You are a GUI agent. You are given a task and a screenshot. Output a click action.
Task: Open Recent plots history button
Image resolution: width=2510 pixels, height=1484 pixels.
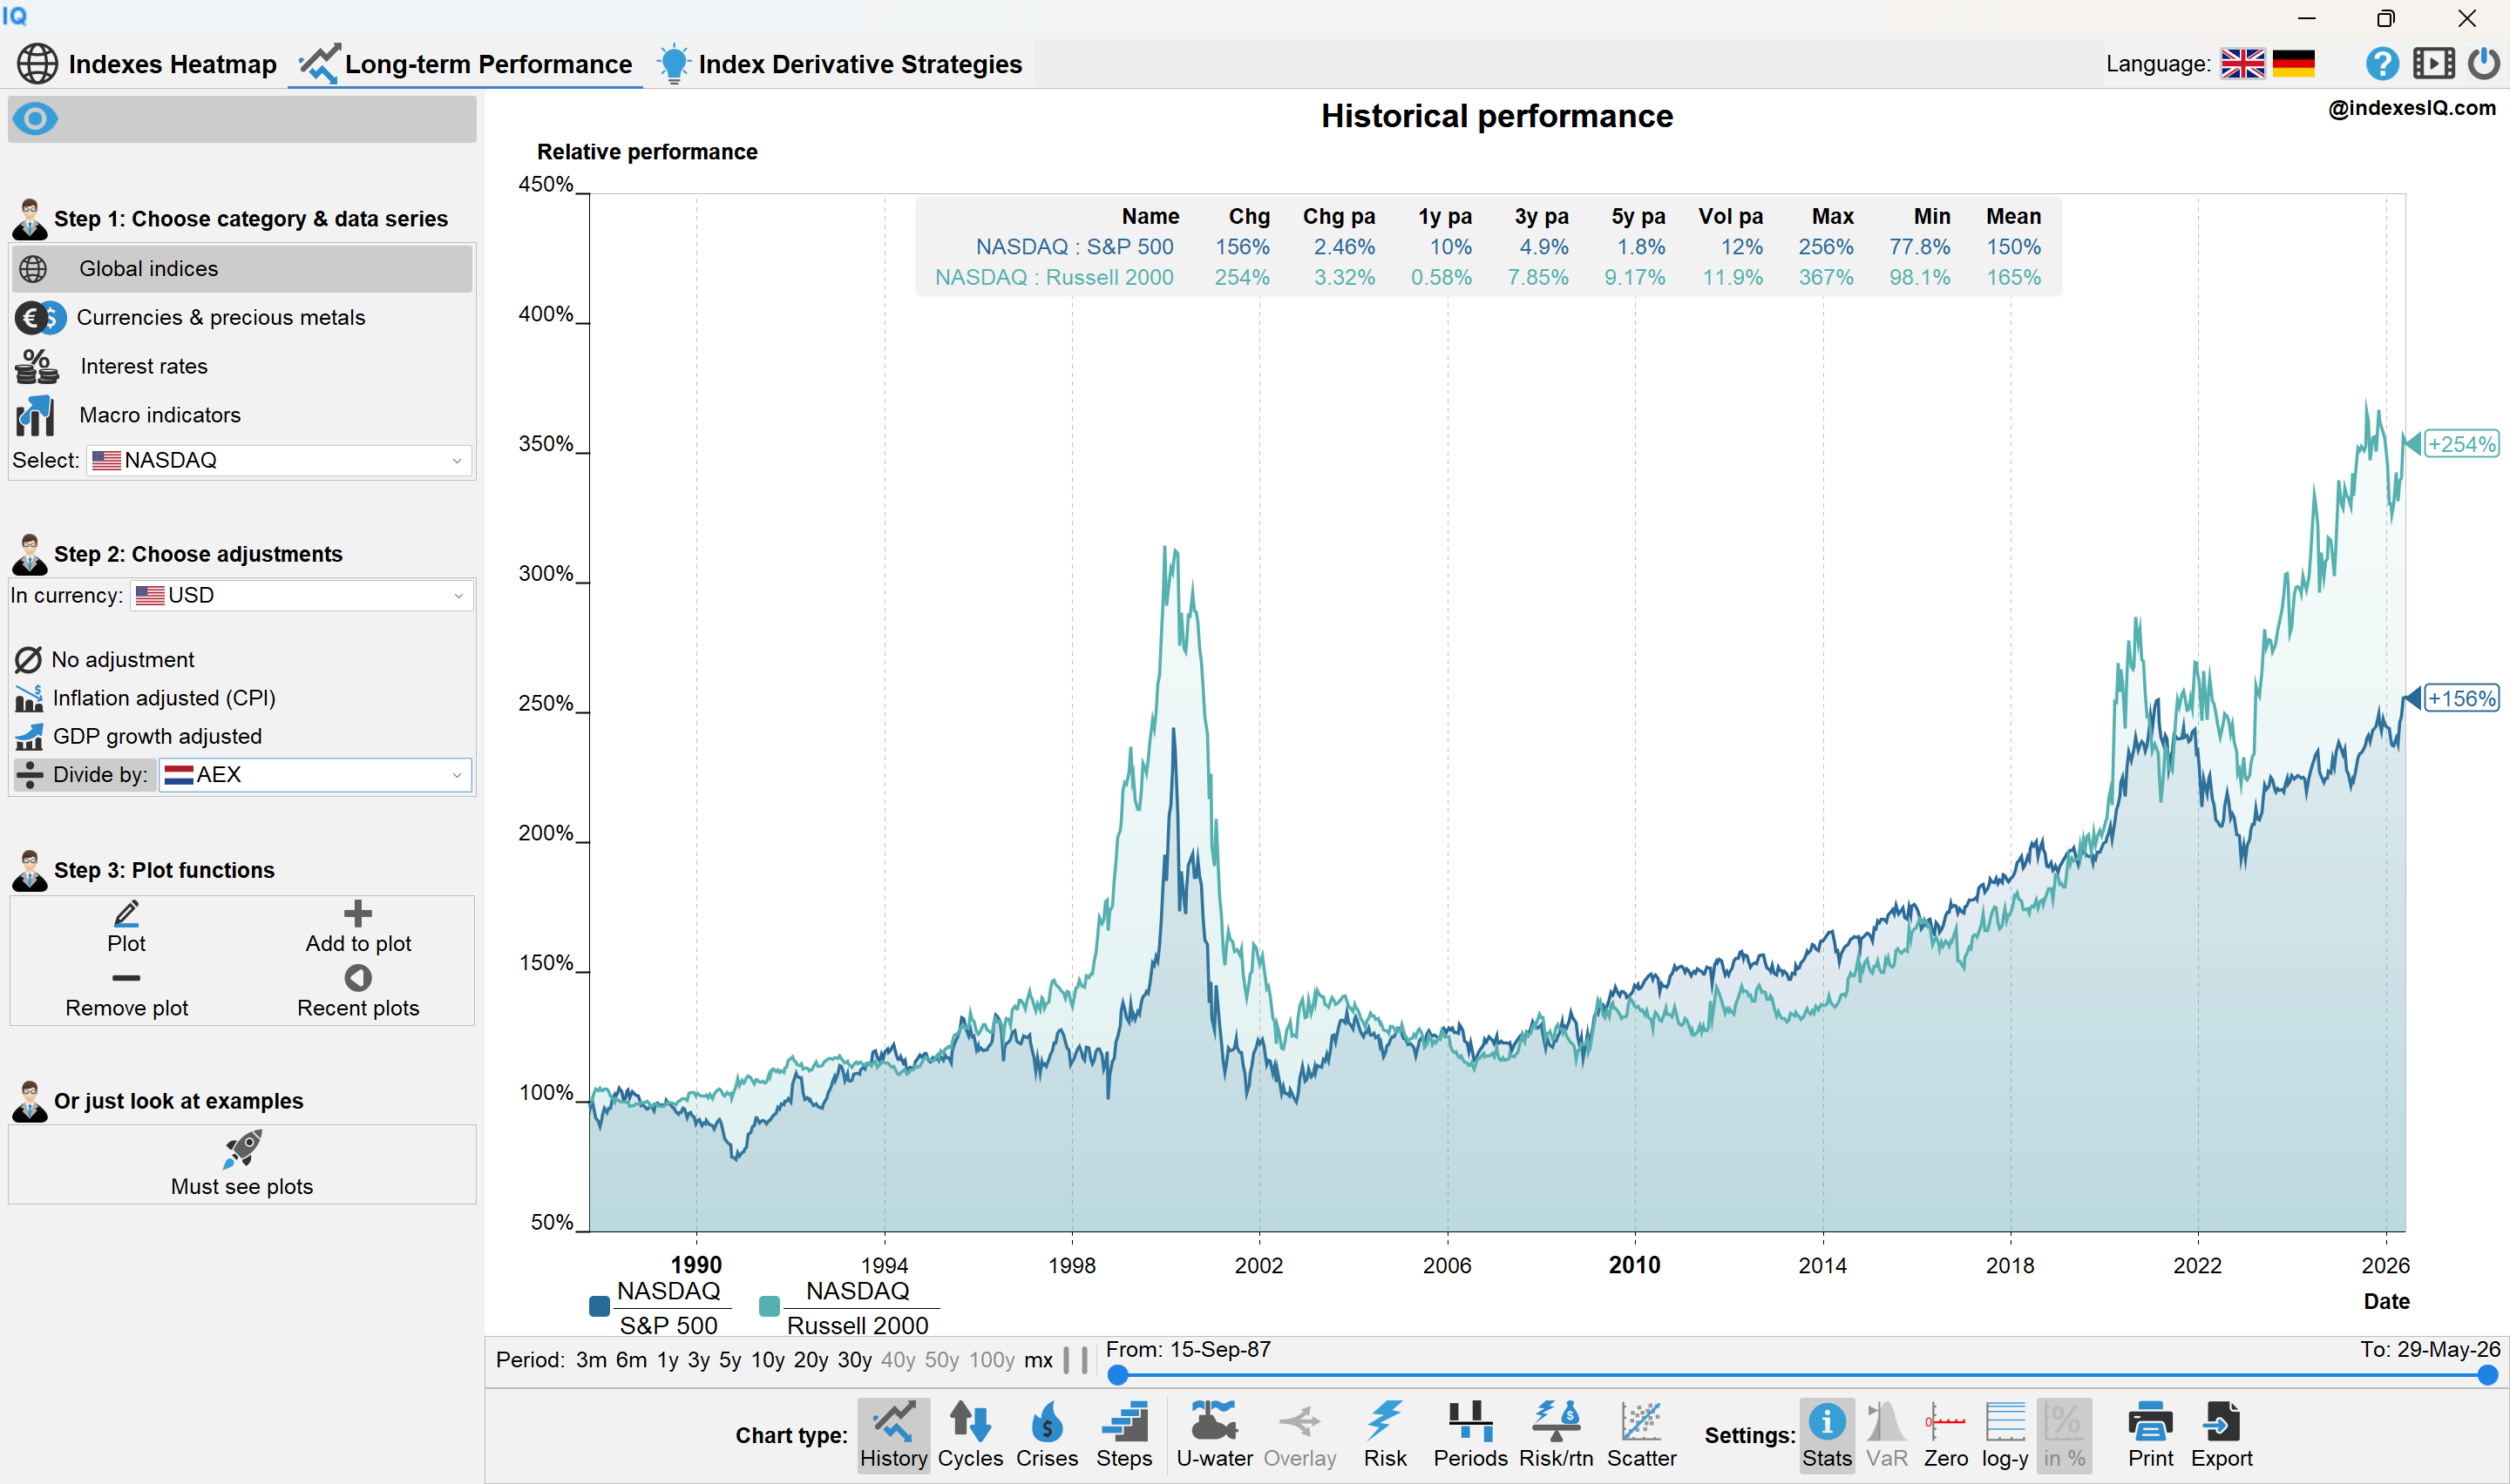tap(358, 993)
